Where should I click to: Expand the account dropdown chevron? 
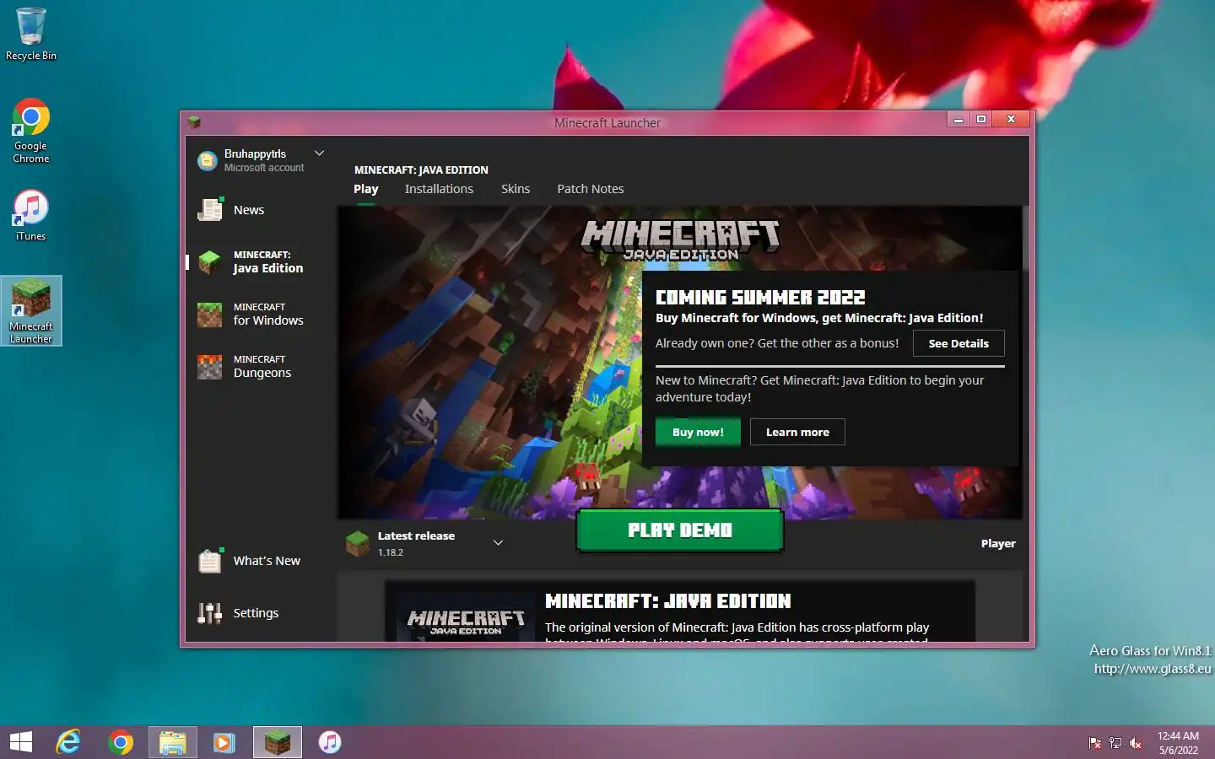pyautogui.click(x=319, y=153)
